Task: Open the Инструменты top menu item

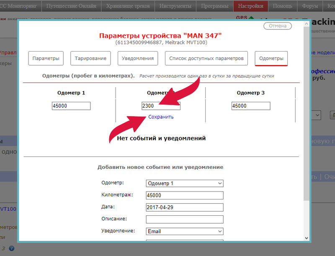Action: (175, 6)
